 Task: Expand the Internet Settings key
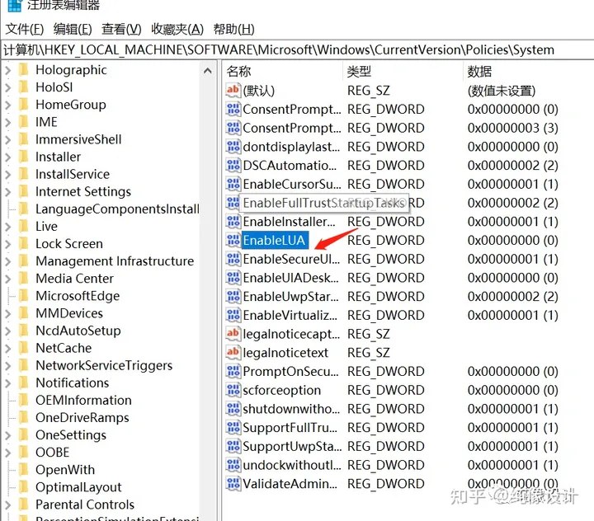click(8, 192)
